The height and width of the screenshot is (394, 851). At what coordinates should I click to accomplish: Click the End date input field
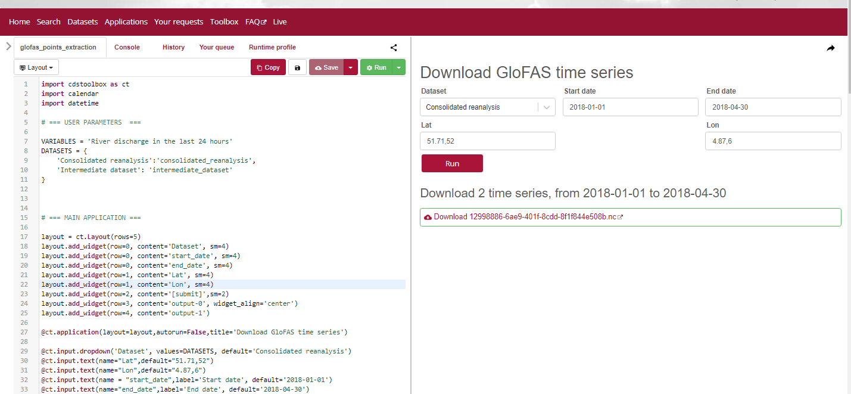pyautogui.click(x=773, y=107)
